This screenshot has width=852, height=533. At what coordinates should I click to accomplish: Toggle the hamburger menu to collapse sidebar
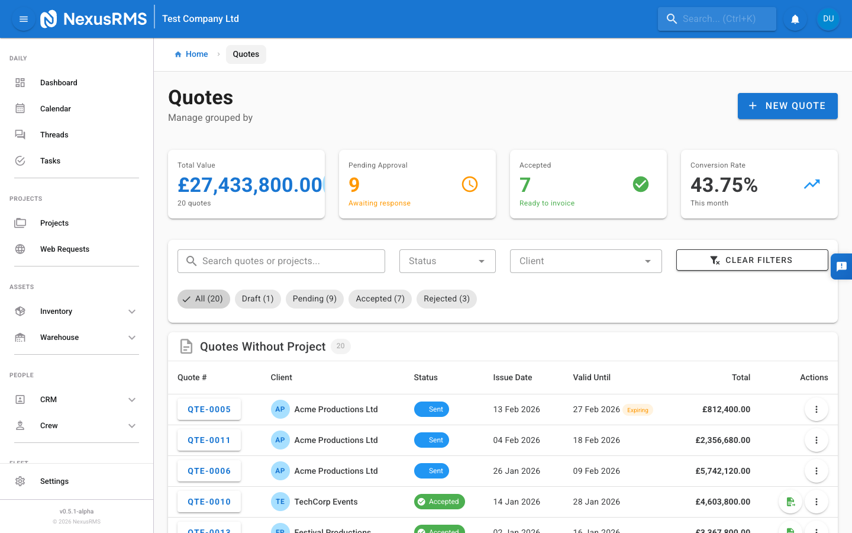[x=23, y=18]
